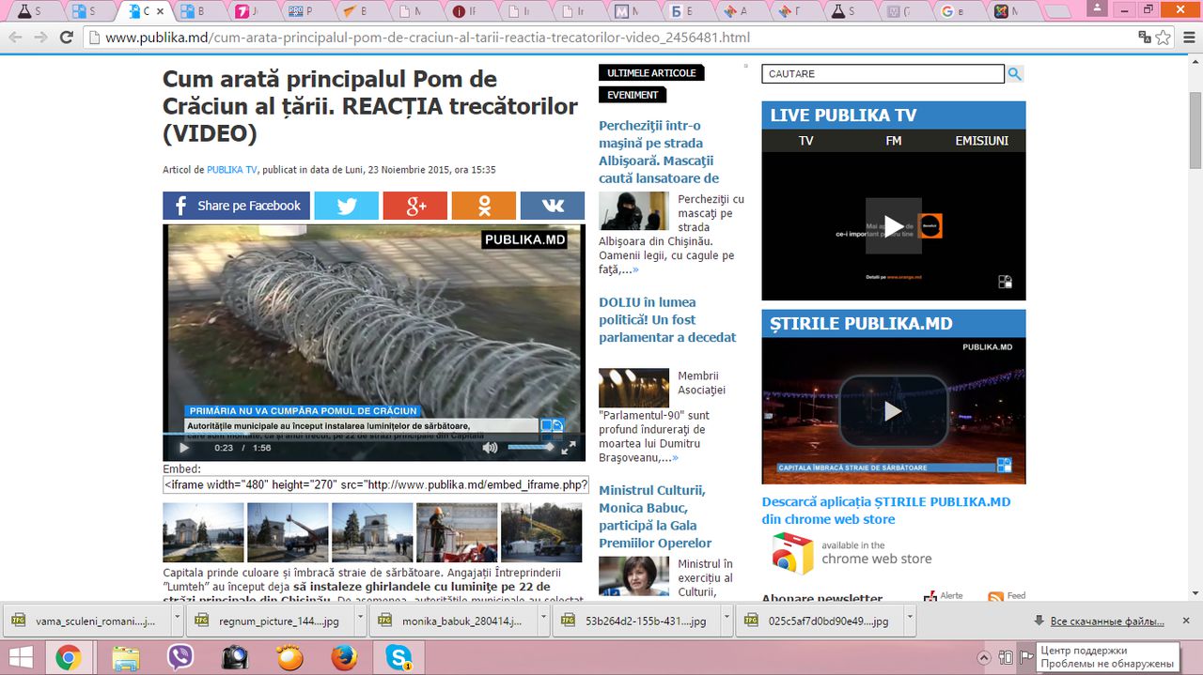Open 'Ministrul Culturii, Monica Babuc' headline

(x=655, y=516)
